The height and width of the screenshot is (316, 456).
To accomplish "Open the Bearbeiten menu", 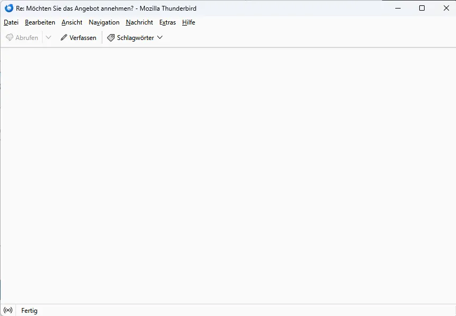I will (x=40, y=22).
